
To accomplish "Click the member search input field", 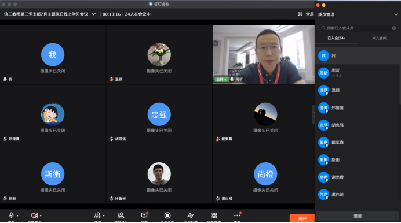I will tap(358, 28).
